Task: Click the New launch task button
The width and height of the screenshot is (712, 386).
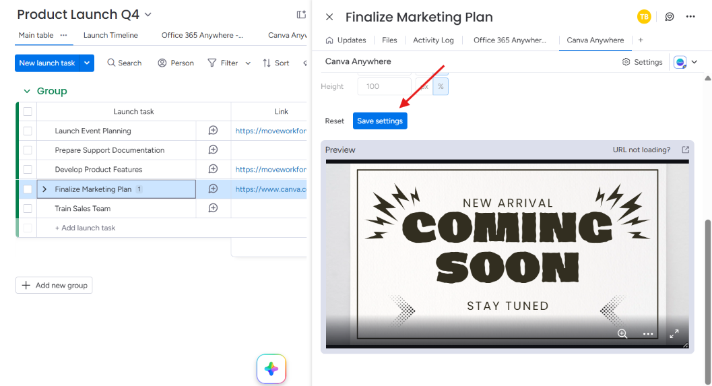Action: click(x=46, y=63)
